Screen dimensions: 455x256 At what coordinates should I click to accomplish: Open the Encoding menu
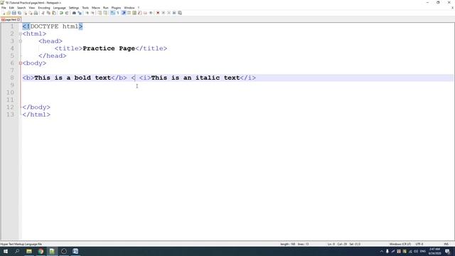pos(44,8)
